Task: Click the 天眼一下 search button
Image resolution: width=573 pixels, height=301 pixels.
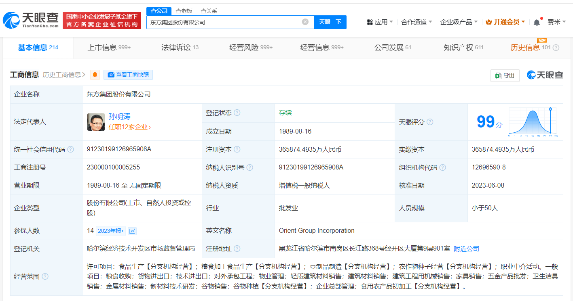Action: tap(330, 22)
